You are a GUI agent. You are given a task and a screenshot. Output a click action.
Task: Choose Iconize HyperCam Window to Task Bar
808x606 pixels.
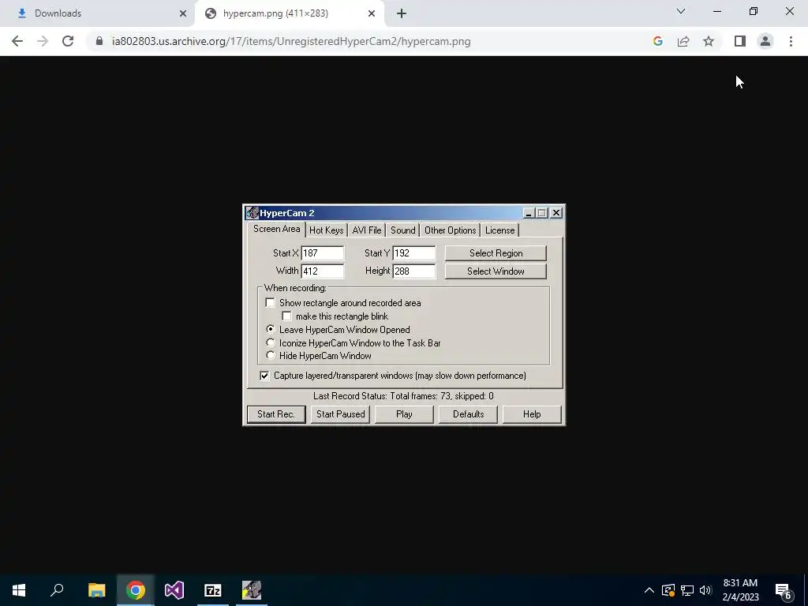tap(270, 342)
